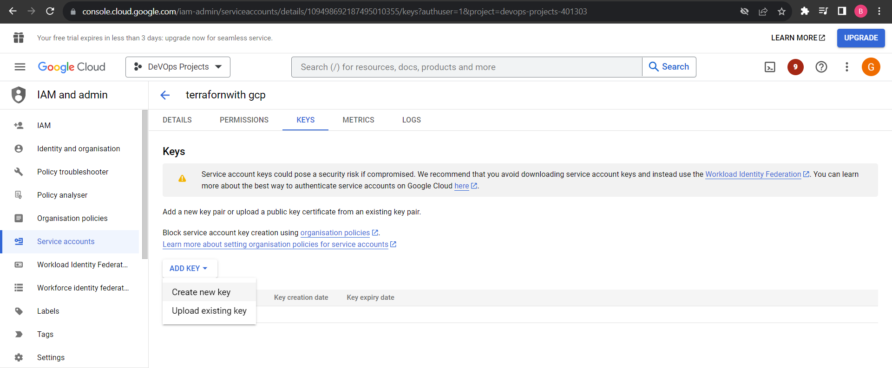Switch to the METRICS tab
This screenshot has width=892, height=368.
point(358,120)
